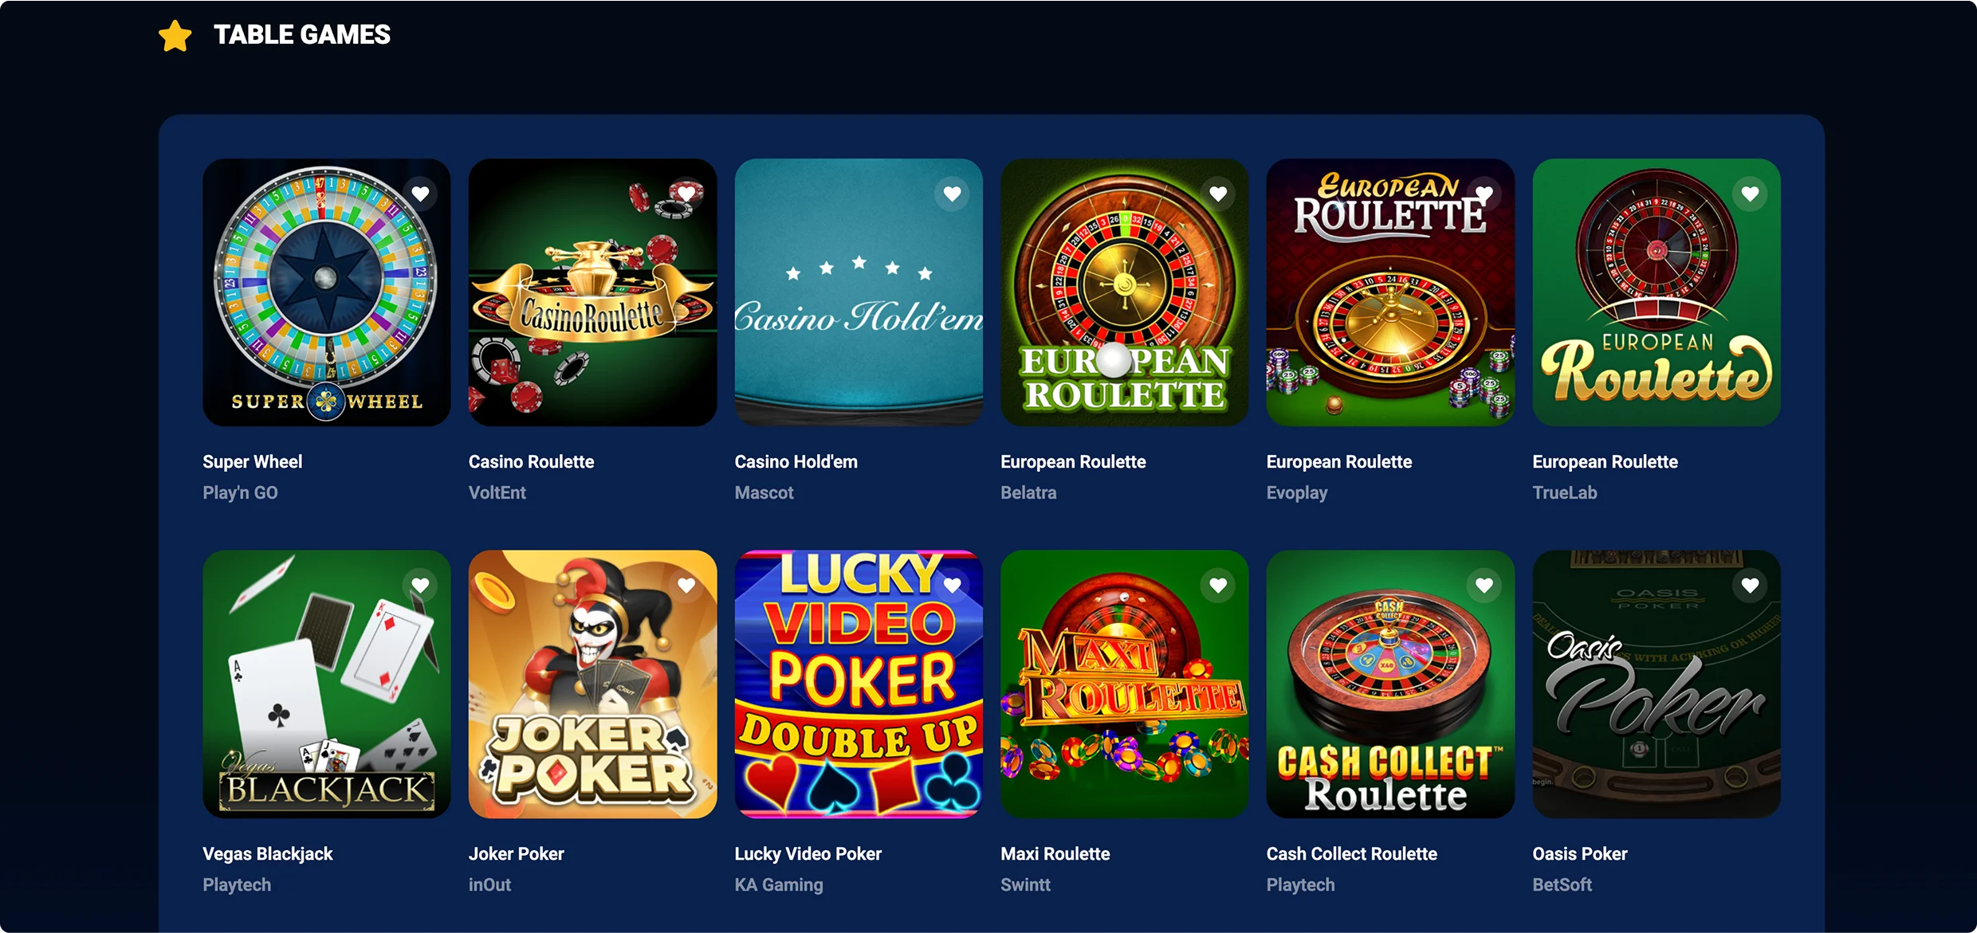The image size is (1977, 933).
Task: Click the Vegas Blackjack title text
Action: point(267,854)
